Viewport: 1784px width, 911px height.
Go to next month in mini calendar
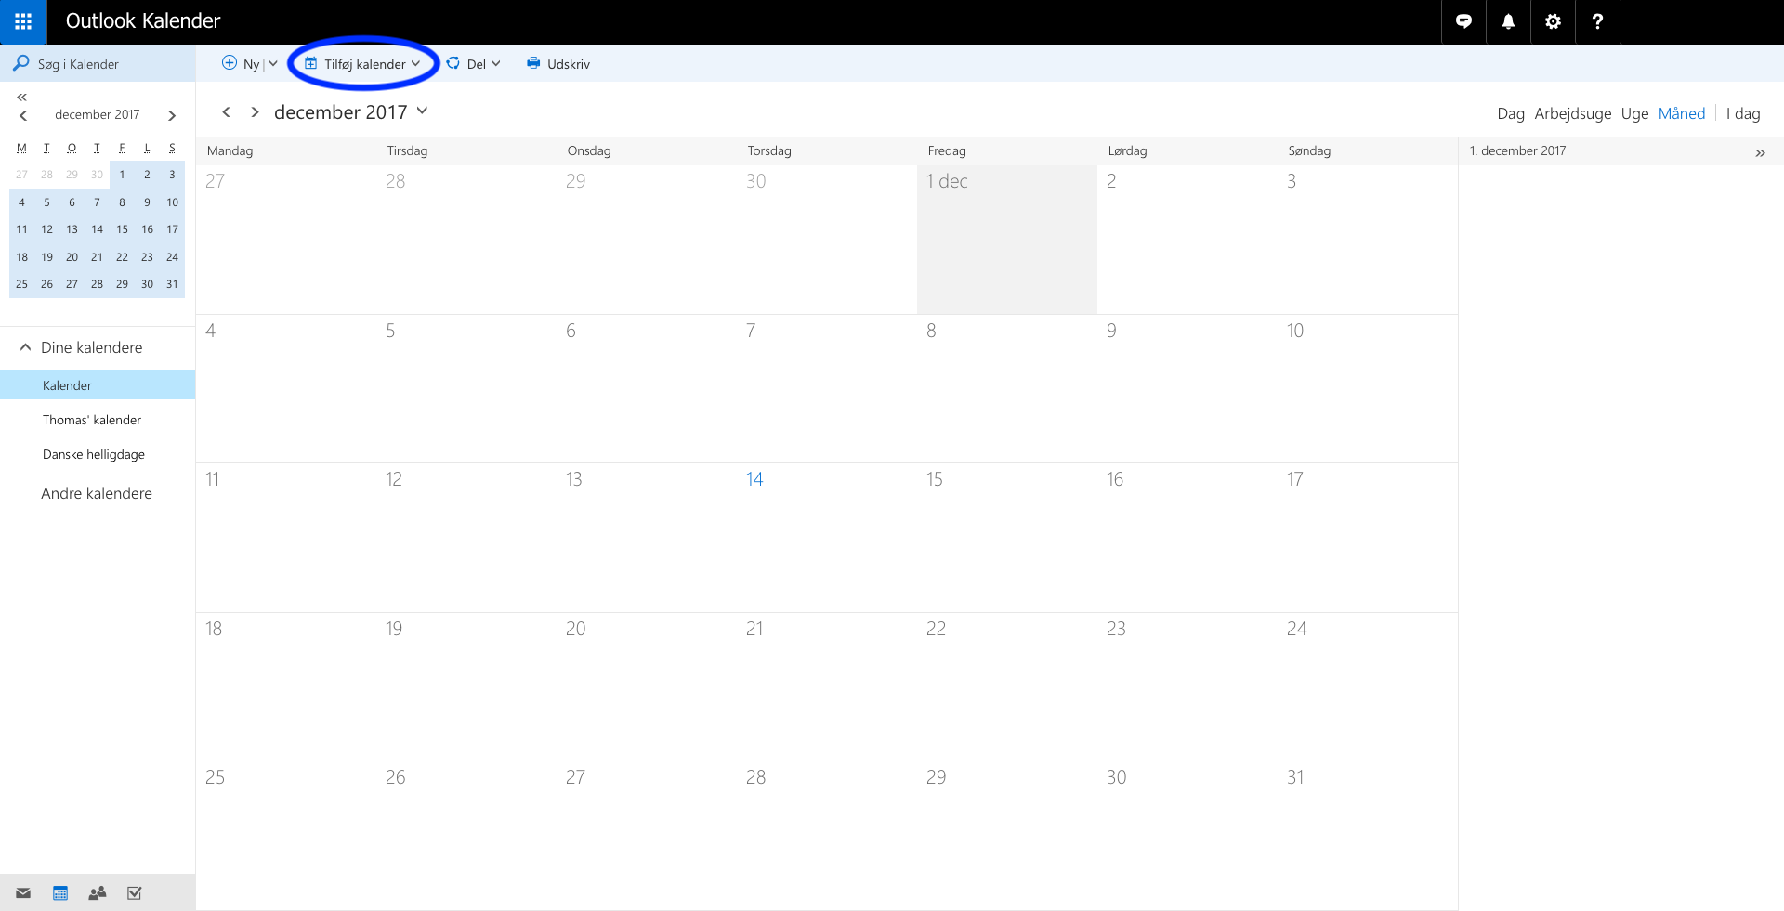(x=172, y=115)
